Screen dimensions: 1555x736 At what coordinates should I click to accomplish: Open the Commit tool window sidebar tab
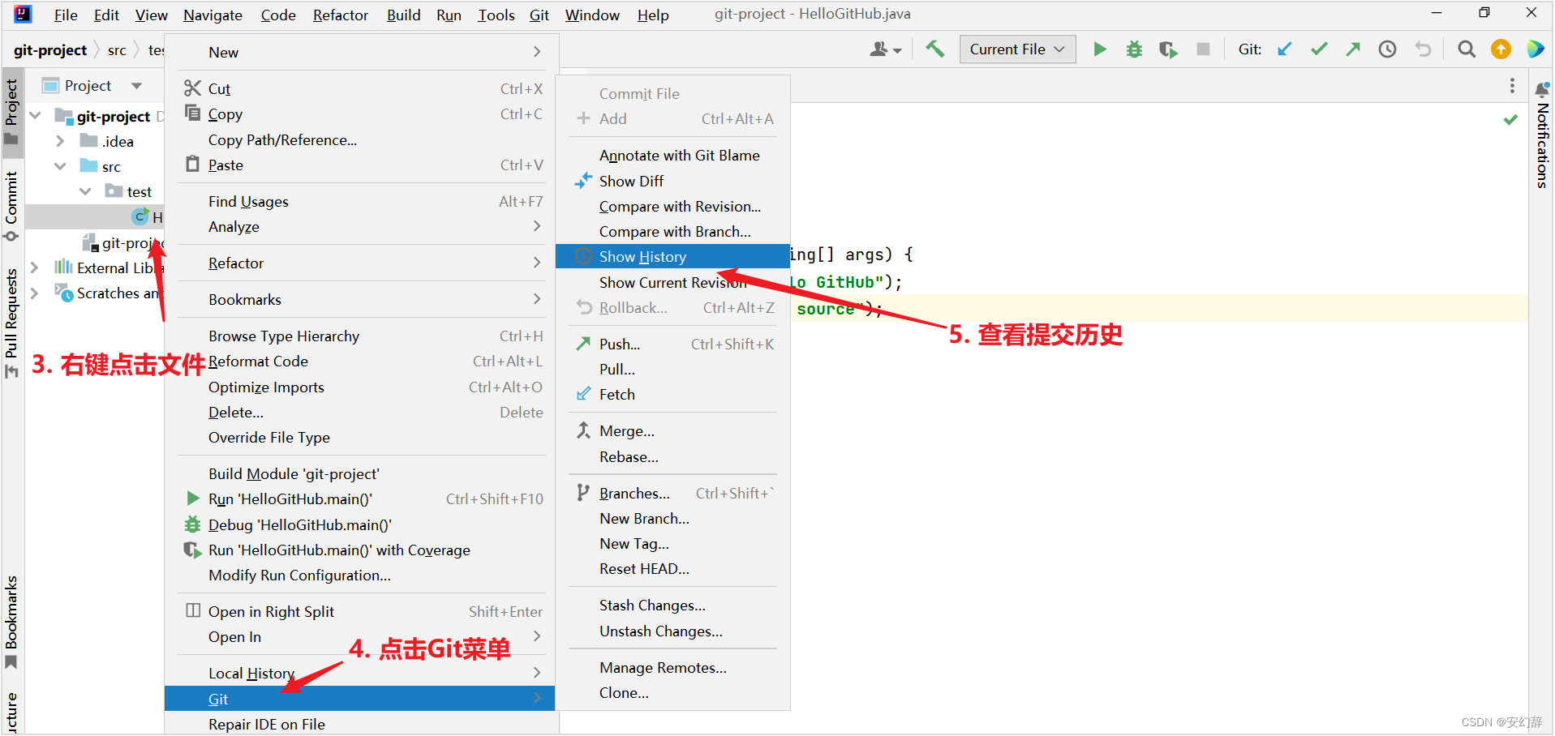point(11,206)
